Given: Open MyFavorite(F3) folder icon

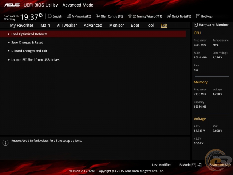Looking at the screenshot, I should [69, 16].
